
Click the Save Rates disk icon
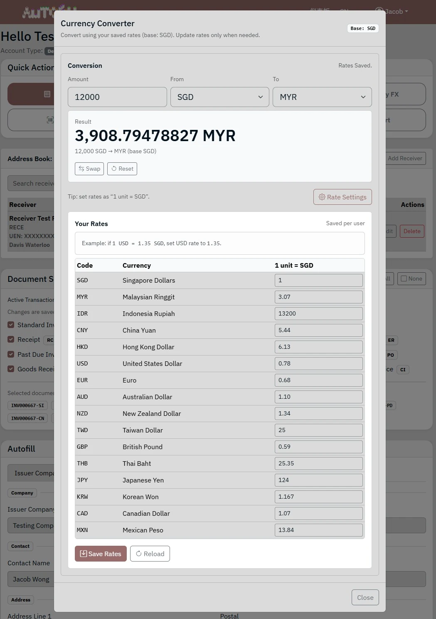coord(84,554)
